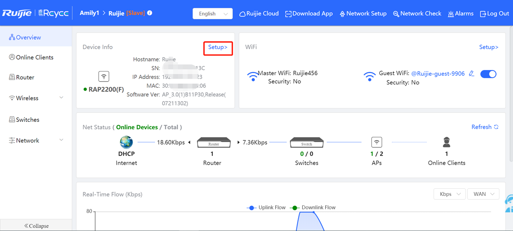Viewport: 513px width, 231px height.
Task: Open Online Clients page
Action: click(36, 57)
